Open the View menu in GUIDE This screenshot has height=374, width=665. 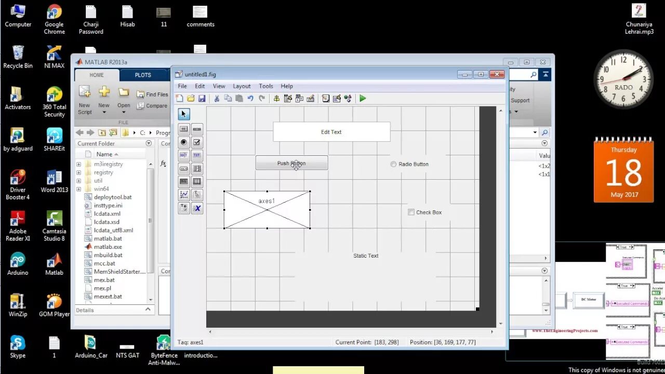point(219,86)
